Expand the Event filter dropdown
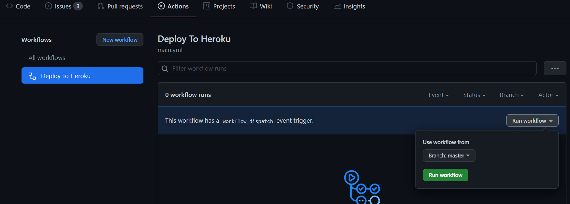Viewport: 570px width, 204px height. (x=439, y=95)
